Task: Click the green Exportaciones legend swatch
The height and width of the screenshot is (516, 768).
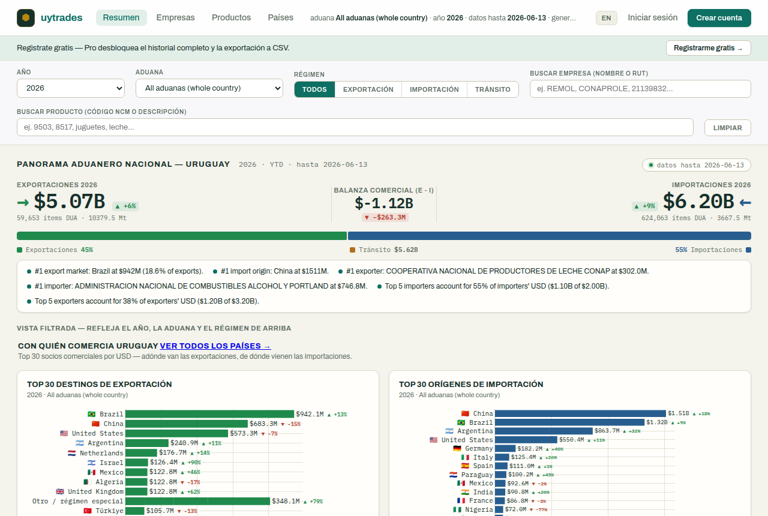Action: click(x=20, y=250)
